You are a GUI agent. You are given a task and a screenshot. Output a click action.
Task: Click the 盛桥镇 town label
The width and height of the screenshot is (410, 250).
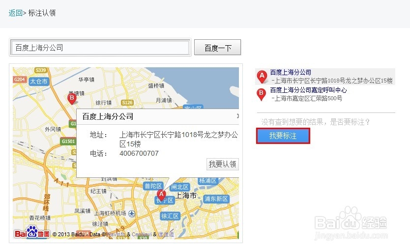[156, 85]
